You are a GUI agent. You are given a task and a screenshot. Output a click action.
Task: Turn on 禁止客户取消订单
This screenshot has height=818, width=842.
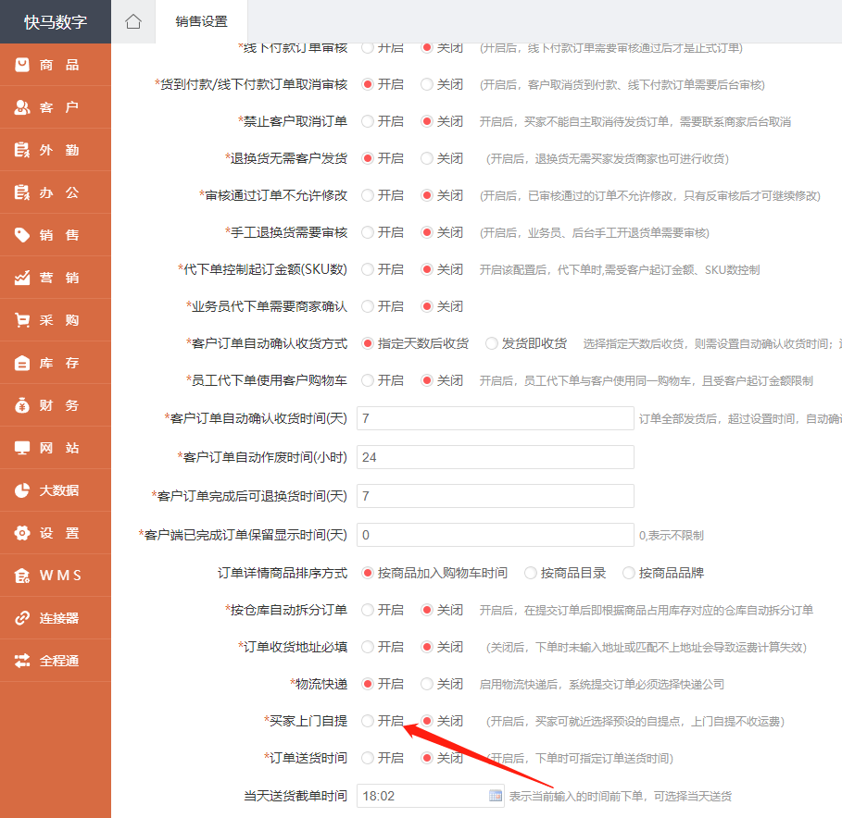pyautogui.click(x=368, y=121)
